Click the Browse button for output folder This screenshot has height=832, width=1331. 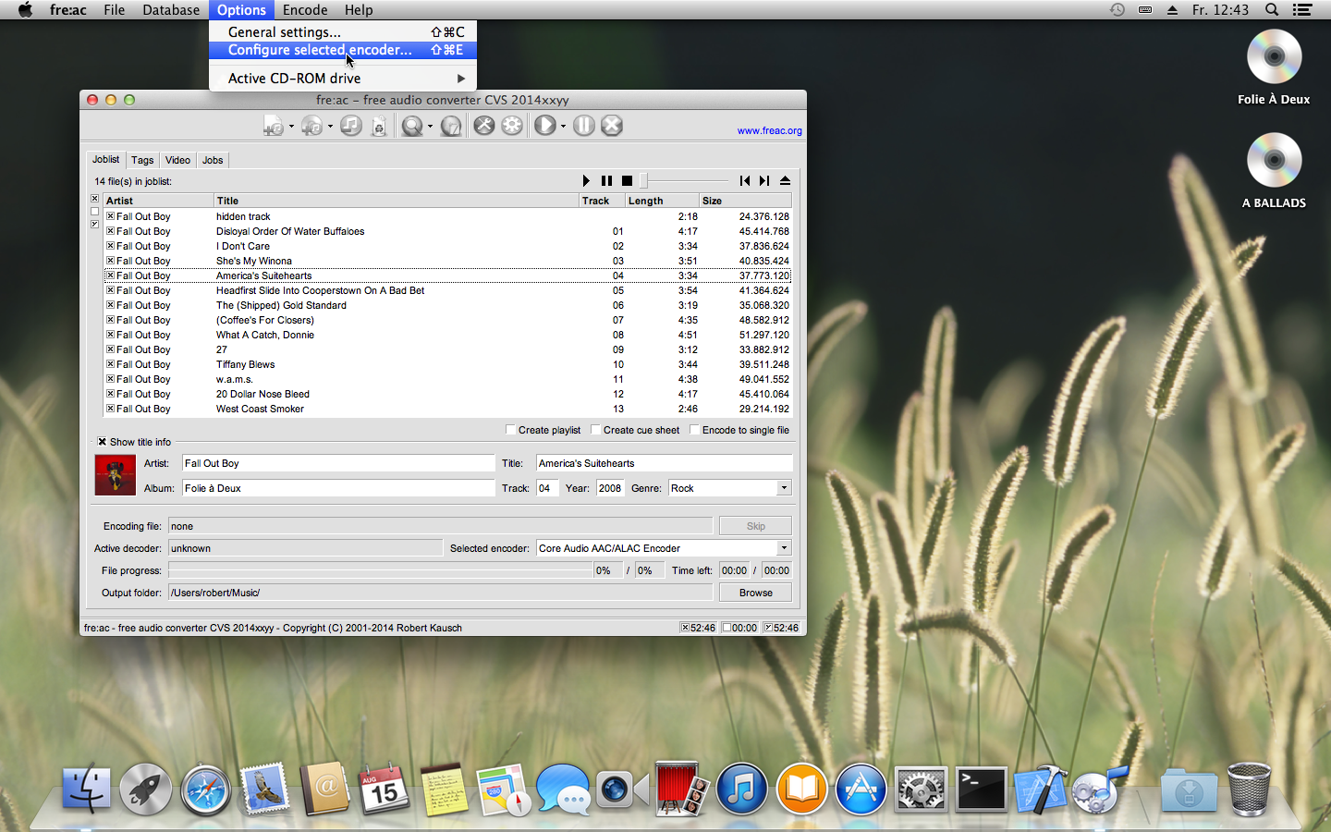point(755,593)
